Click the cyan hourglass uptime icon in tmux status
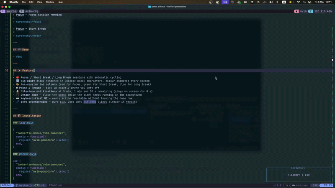 (310, 11)
